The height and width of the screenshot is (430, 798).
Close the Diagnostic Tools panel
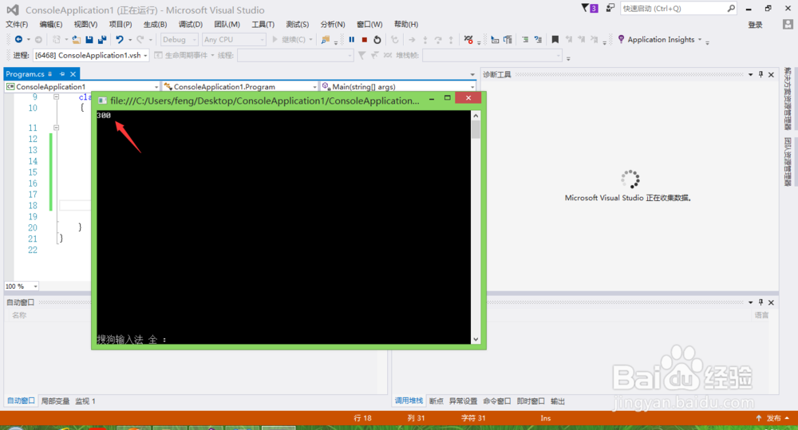771,74
